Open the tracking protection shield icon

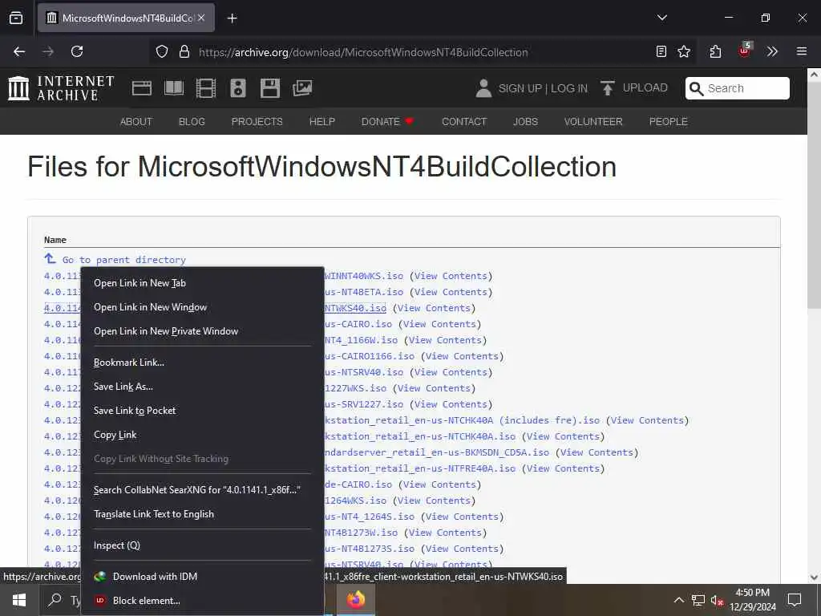point(162,51)
